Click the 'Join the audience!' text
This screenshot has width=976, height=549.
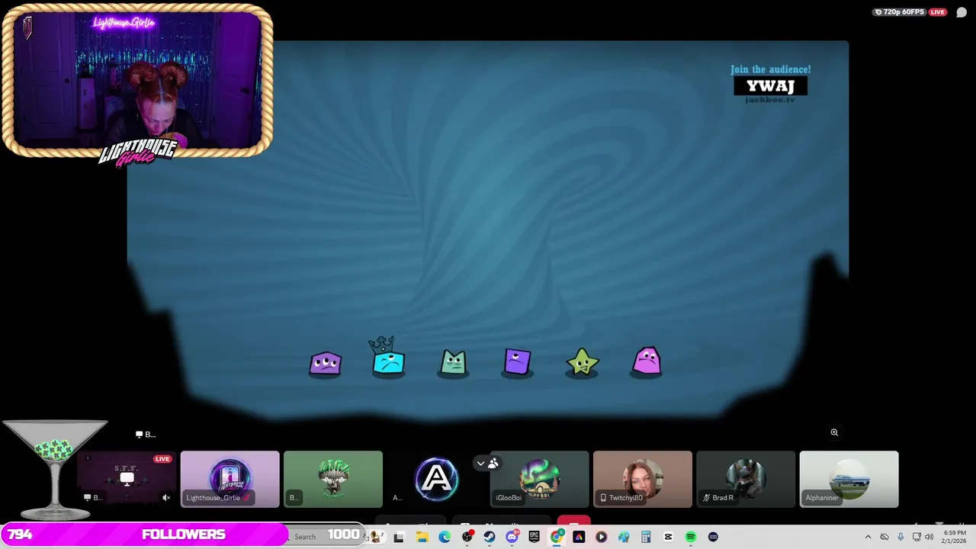tap(770, 69)
